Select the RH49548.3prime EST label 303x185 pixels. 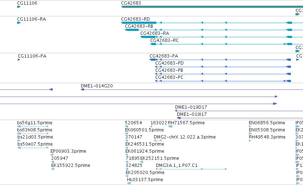[x=267, y=137]
